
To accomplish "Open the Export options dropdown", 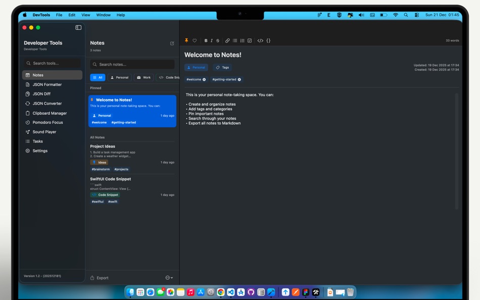I will point(168,277).
